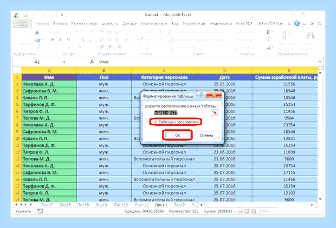Click the fx insert function icon
This screenshot has height=228, width=336.
[x=92, y=62]
